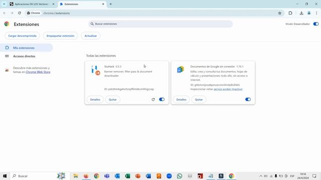
Task: Reload the page with browser refresh icon
Action: coord(20,13)
